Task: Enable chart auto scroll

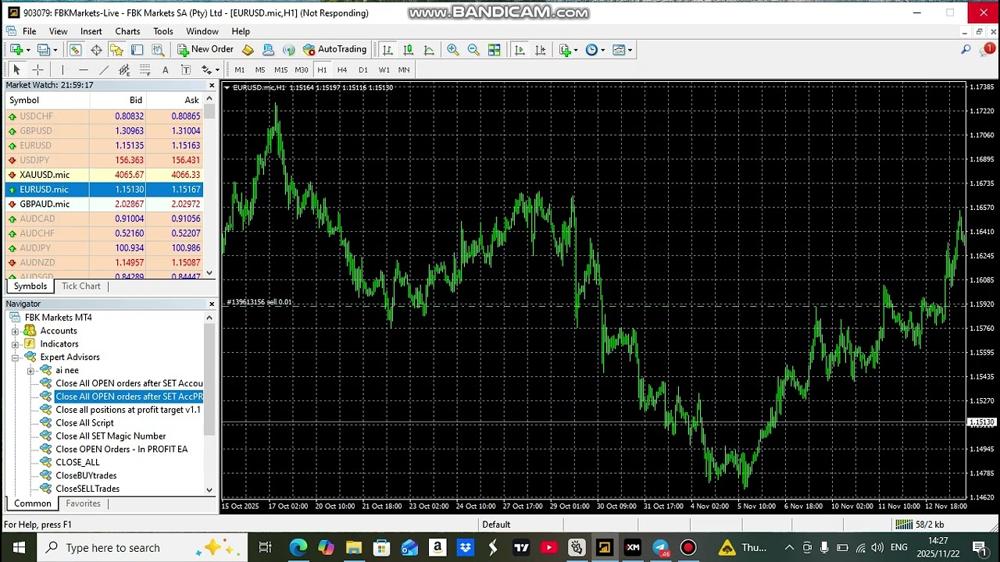Action: click(520, 50)
